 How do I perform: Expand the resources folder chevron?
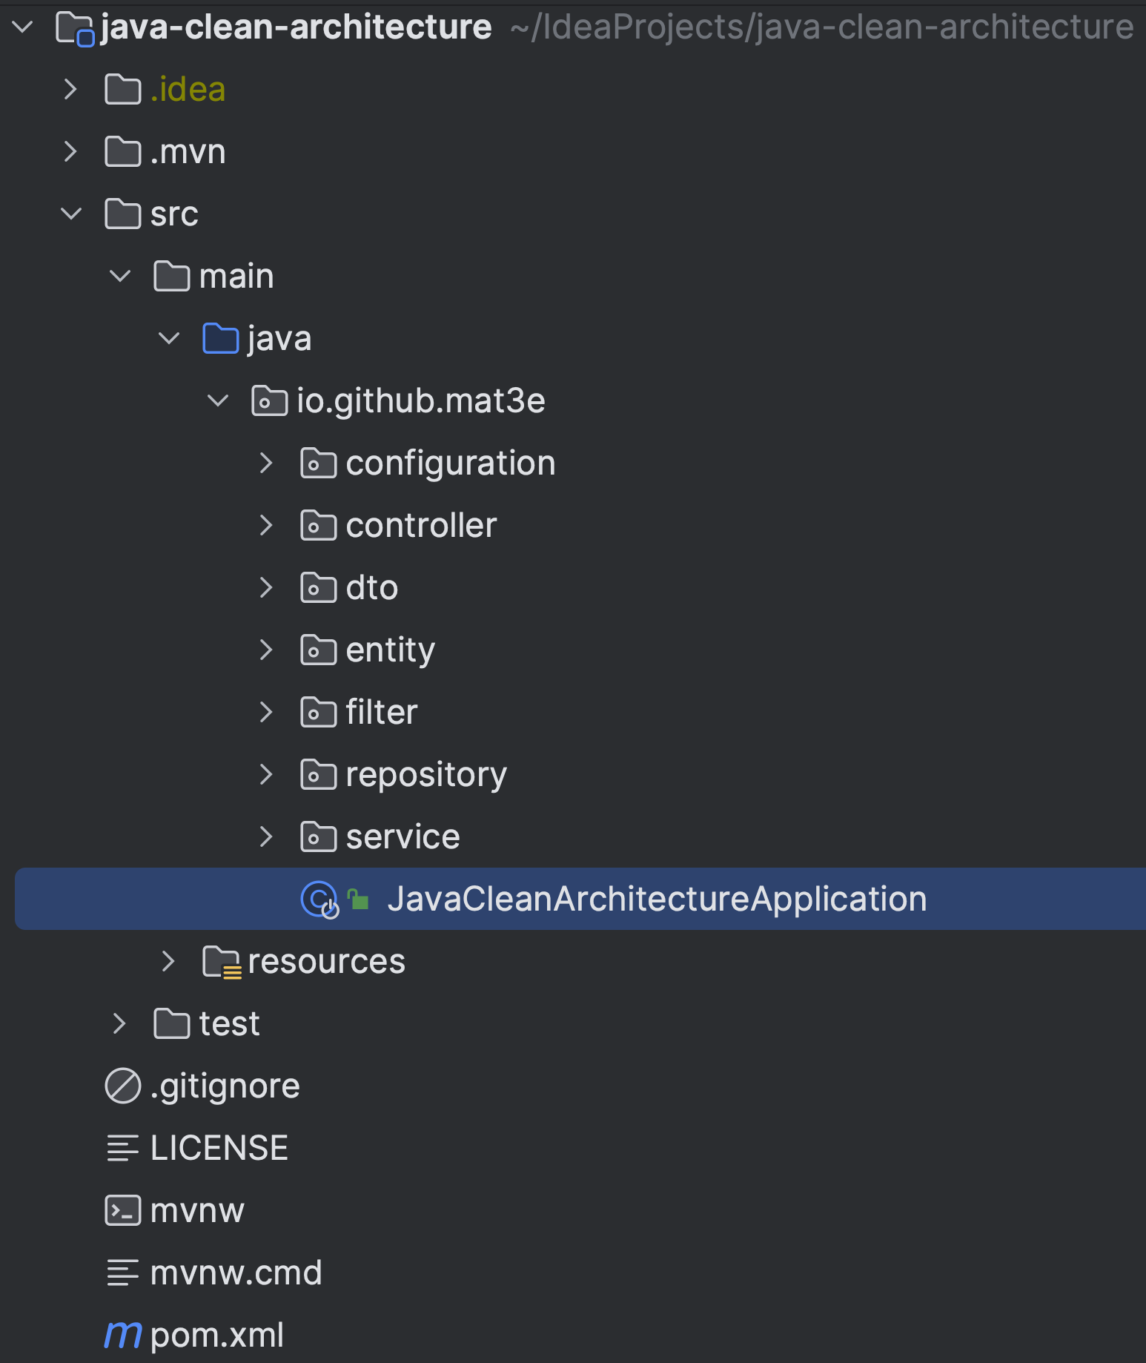click(x=168, y=962)
